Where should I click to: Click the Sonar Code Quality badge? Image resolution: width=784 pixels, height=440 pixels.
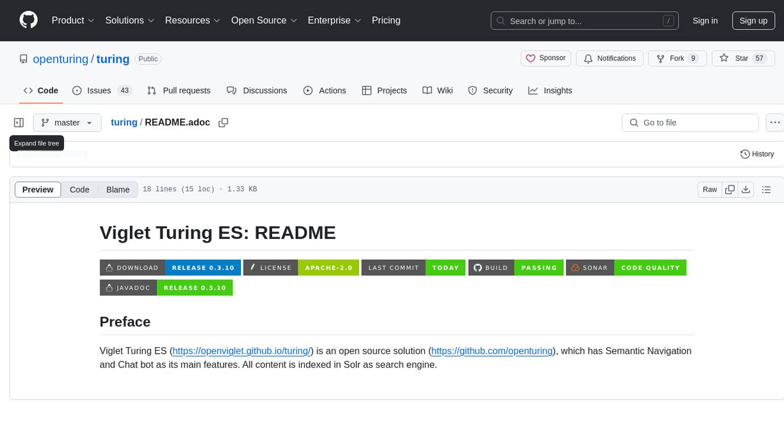tap(626, 268)
